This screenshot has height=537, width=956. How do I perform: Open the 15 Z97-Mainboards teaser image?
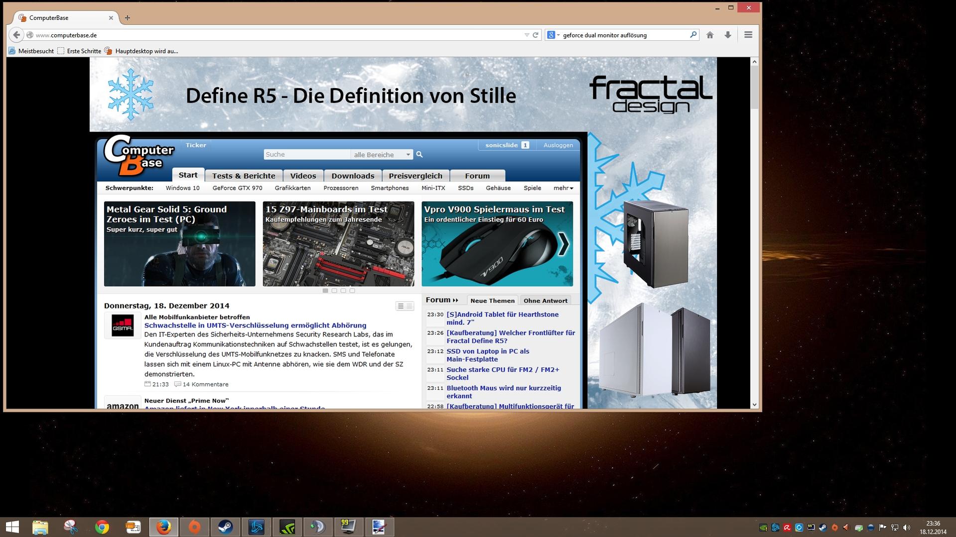pos(338,244)
